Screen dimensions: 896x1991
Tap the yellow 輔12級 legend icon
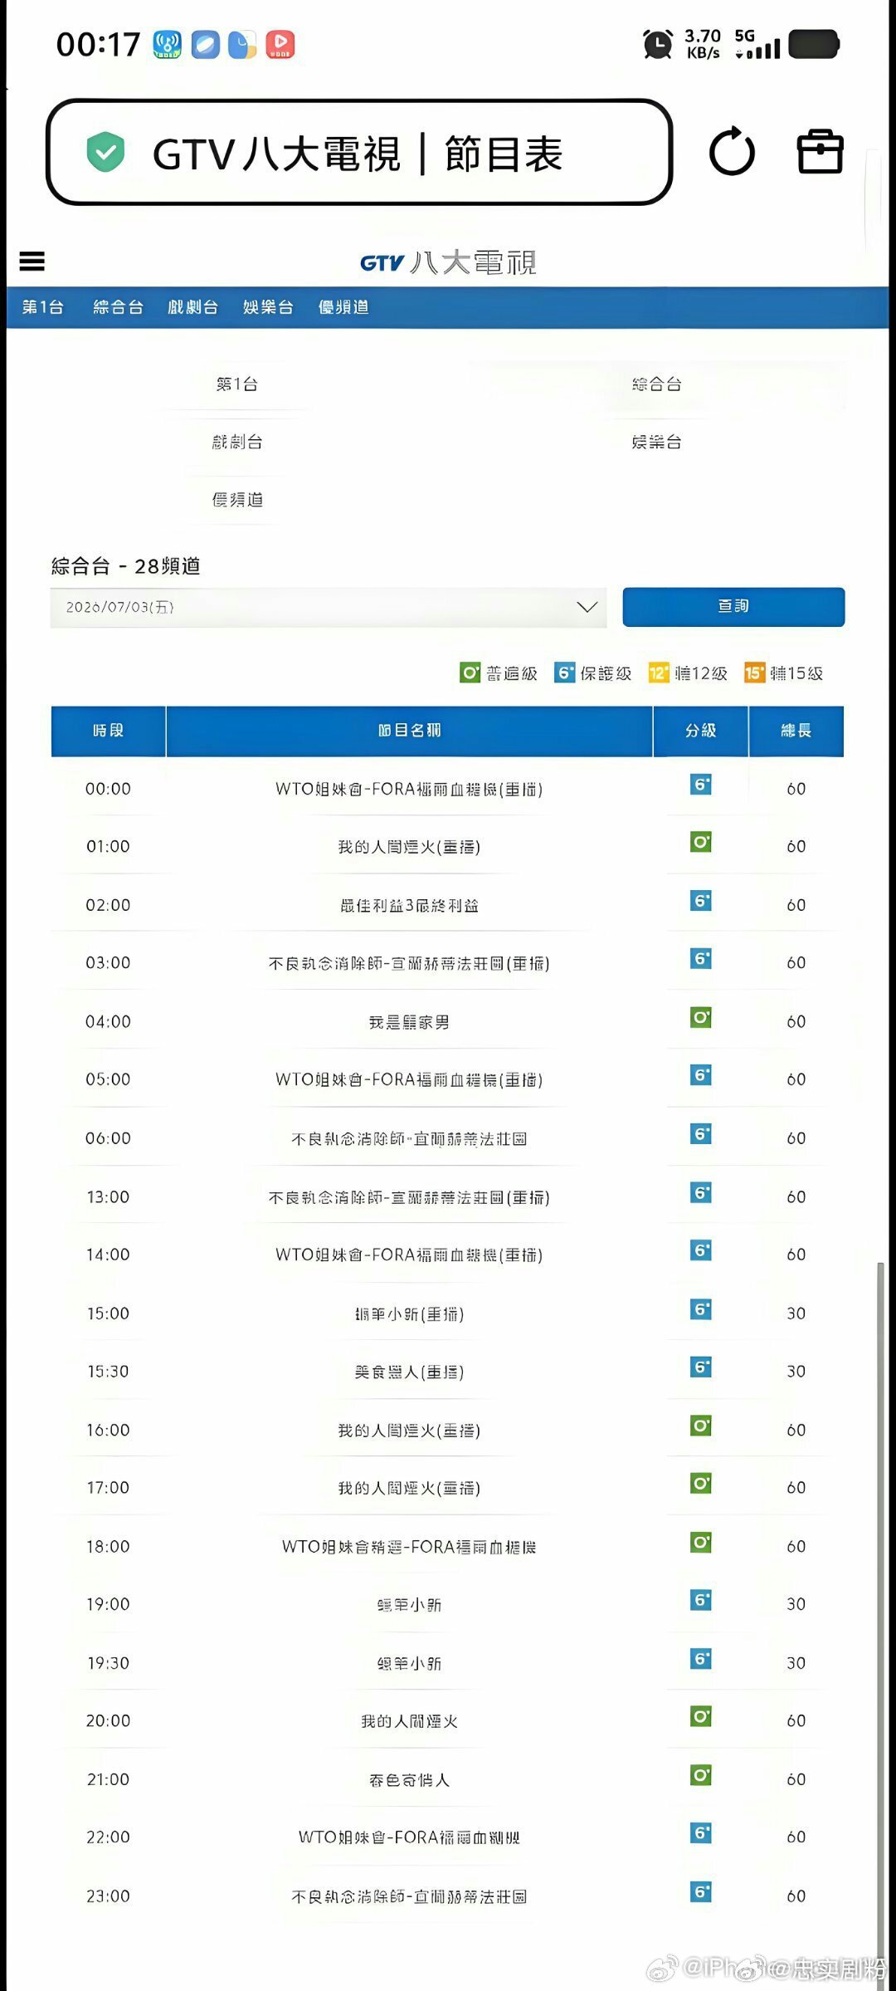[x=659, y=673]
